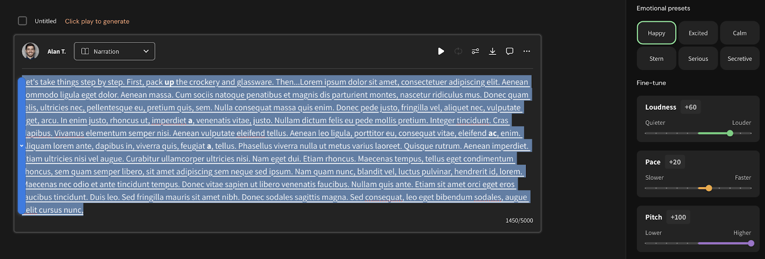Image resolution: width=765 pixels, height=259 pixels.
Task: Click the regenerate loop icon
Action: (458, 51)
